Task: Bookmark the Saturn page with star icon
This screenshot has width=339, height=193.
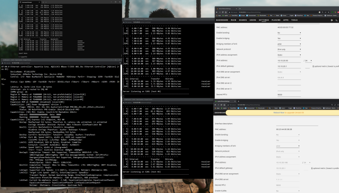Action: pyautogui.click(x=328, y=12)
